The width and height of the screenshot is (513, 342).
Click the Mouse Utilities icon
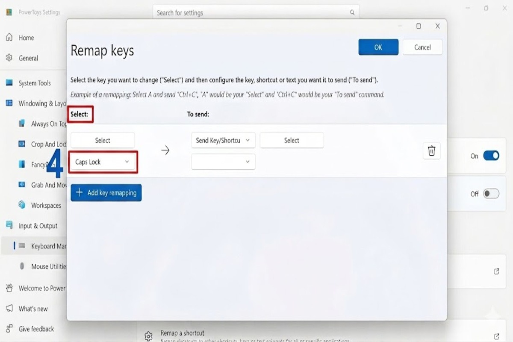tap(22, 266)
